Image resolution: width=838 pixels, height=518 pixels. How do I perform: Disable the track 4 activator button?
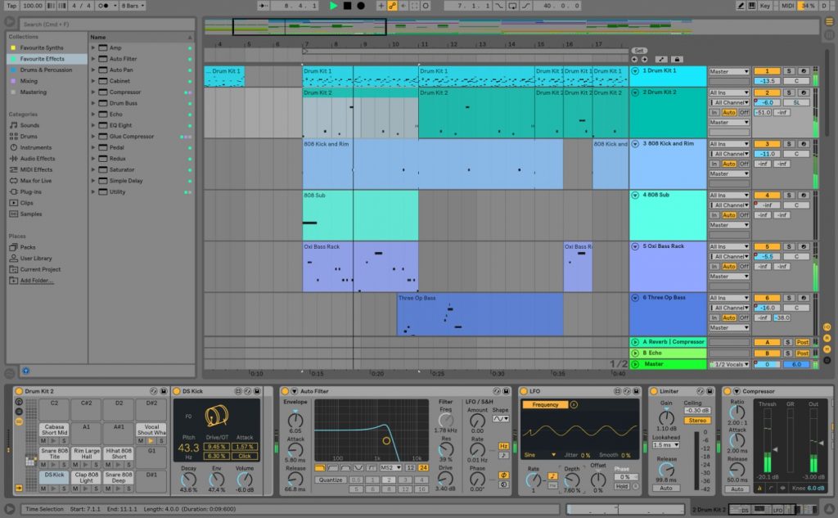click(x=767, y=196)
